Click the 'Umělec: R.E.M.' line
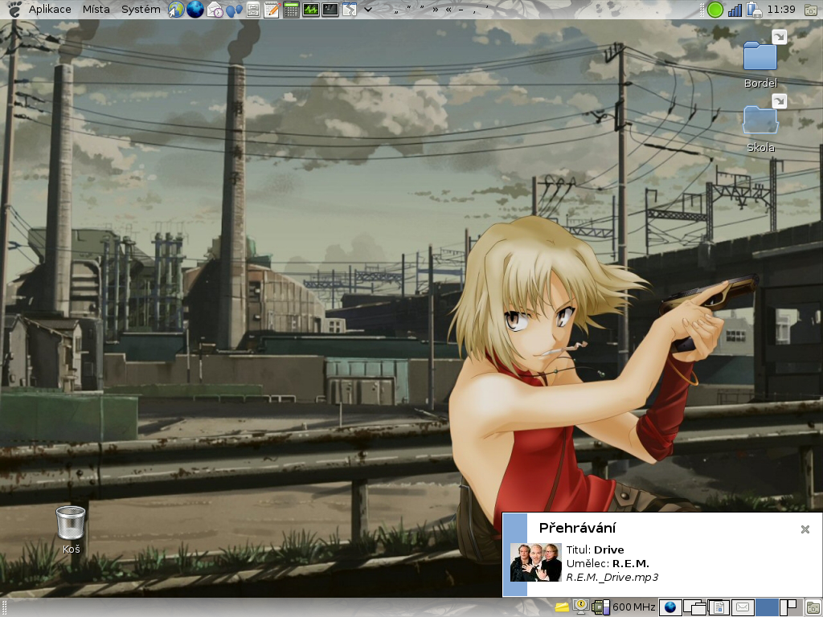823x617 pixels. point(608,563)
